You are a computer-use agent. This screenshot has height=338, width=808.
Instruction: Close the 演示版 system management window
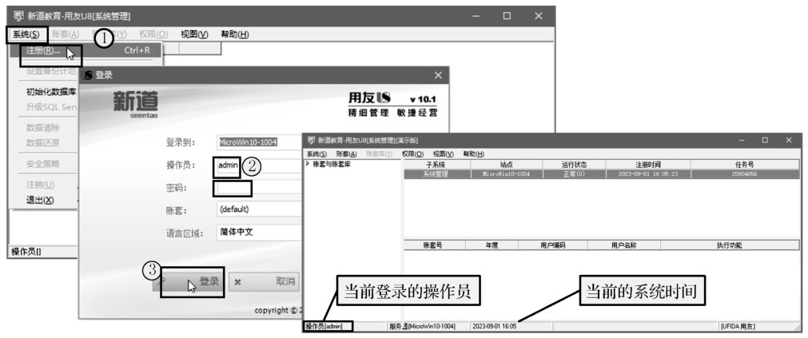click(788, 140)
